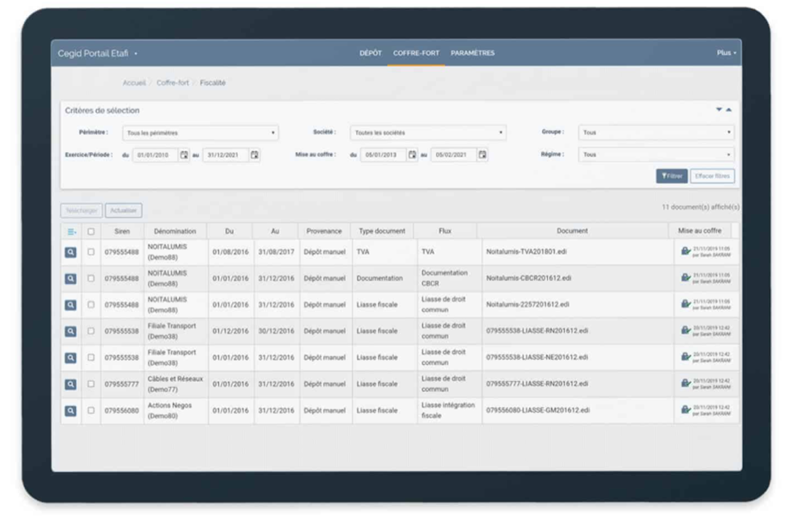804x519 pixels.
Task: Open the calendar for the 05/01/2013 date
Action: (412, 155)
